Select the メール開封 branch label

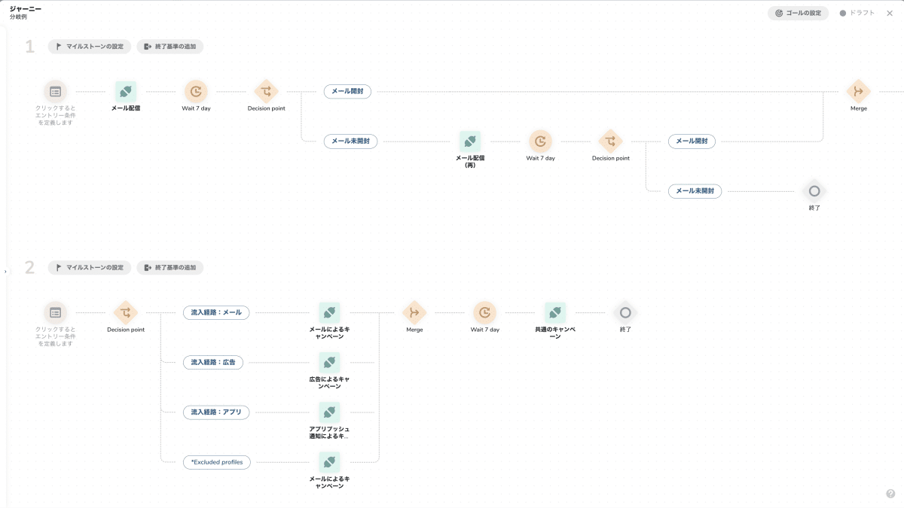coord(347,91)
